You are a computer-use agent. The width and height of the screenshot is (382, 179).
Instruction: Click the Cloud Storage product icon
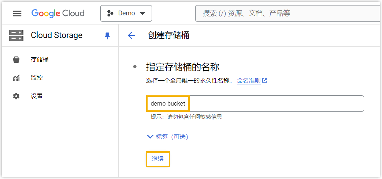point(16,35)
